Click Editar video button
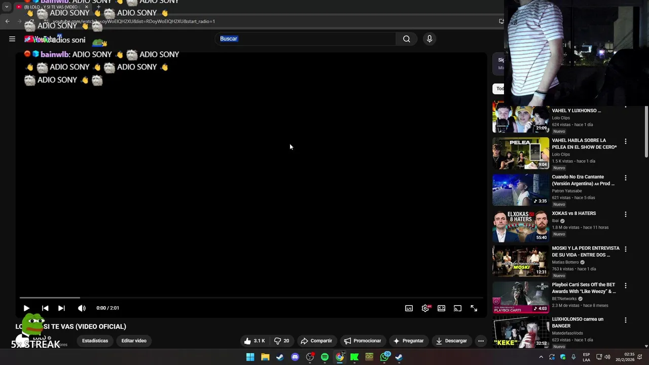This screenshot has height=365, width=649. [134, 341]
